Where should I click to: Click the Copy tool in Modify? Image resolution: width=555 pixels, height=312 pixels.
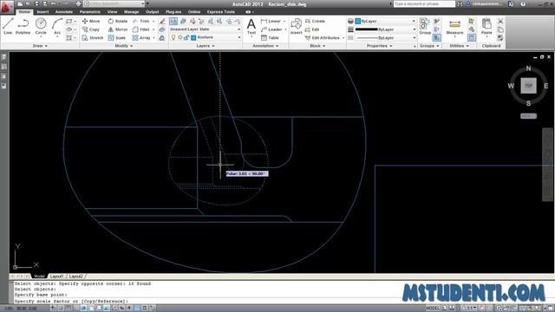click(91, 29)
